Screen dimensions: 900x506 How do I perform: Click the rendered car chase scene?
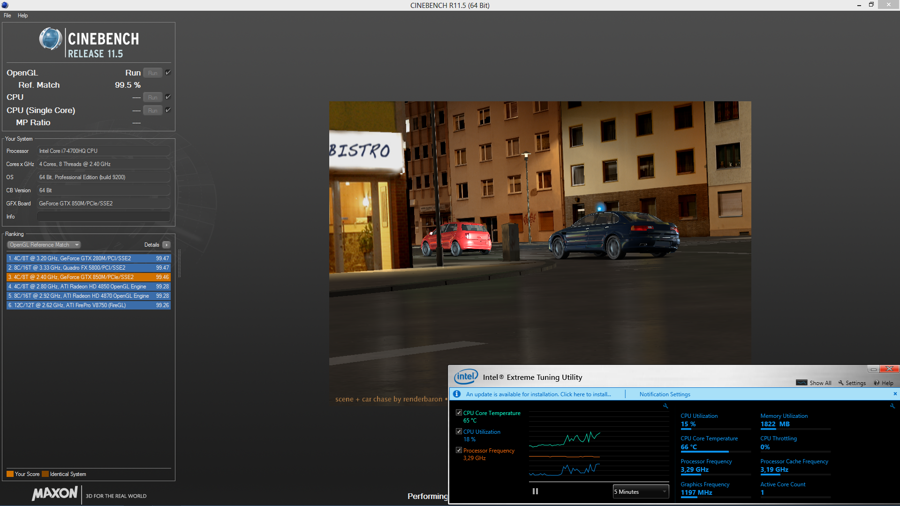(540, 233)
